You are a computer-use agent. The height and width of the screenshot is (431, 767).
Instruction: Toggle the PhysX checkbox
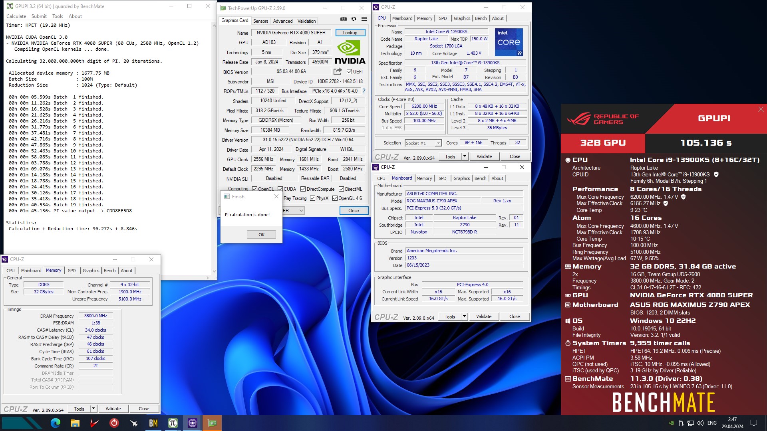tap(312, 198)
